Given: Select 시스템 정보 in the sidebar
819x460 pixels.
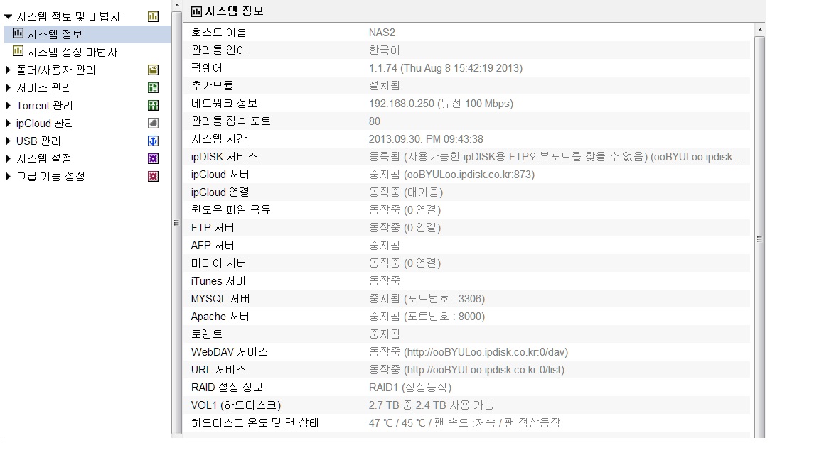Looking at the screenshot, I should [x=55, y=34].
